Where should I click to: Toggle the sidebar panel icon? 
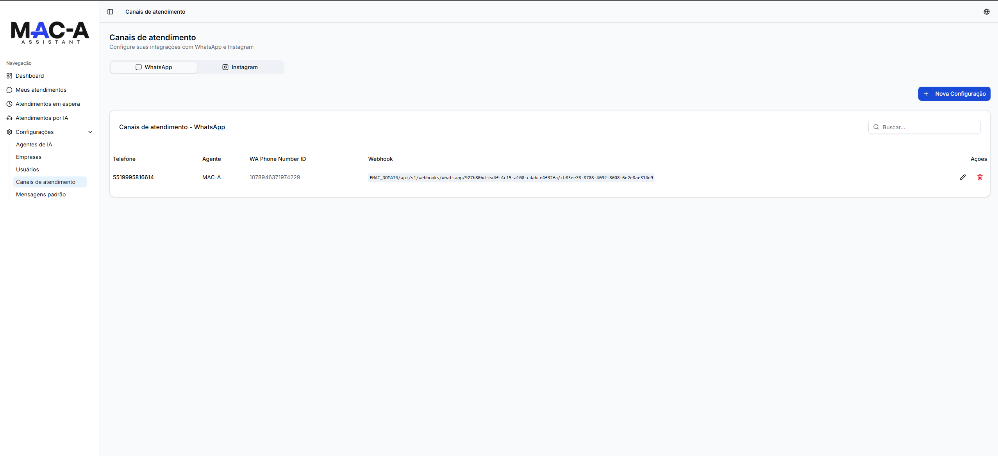click(x=110, y=12)
